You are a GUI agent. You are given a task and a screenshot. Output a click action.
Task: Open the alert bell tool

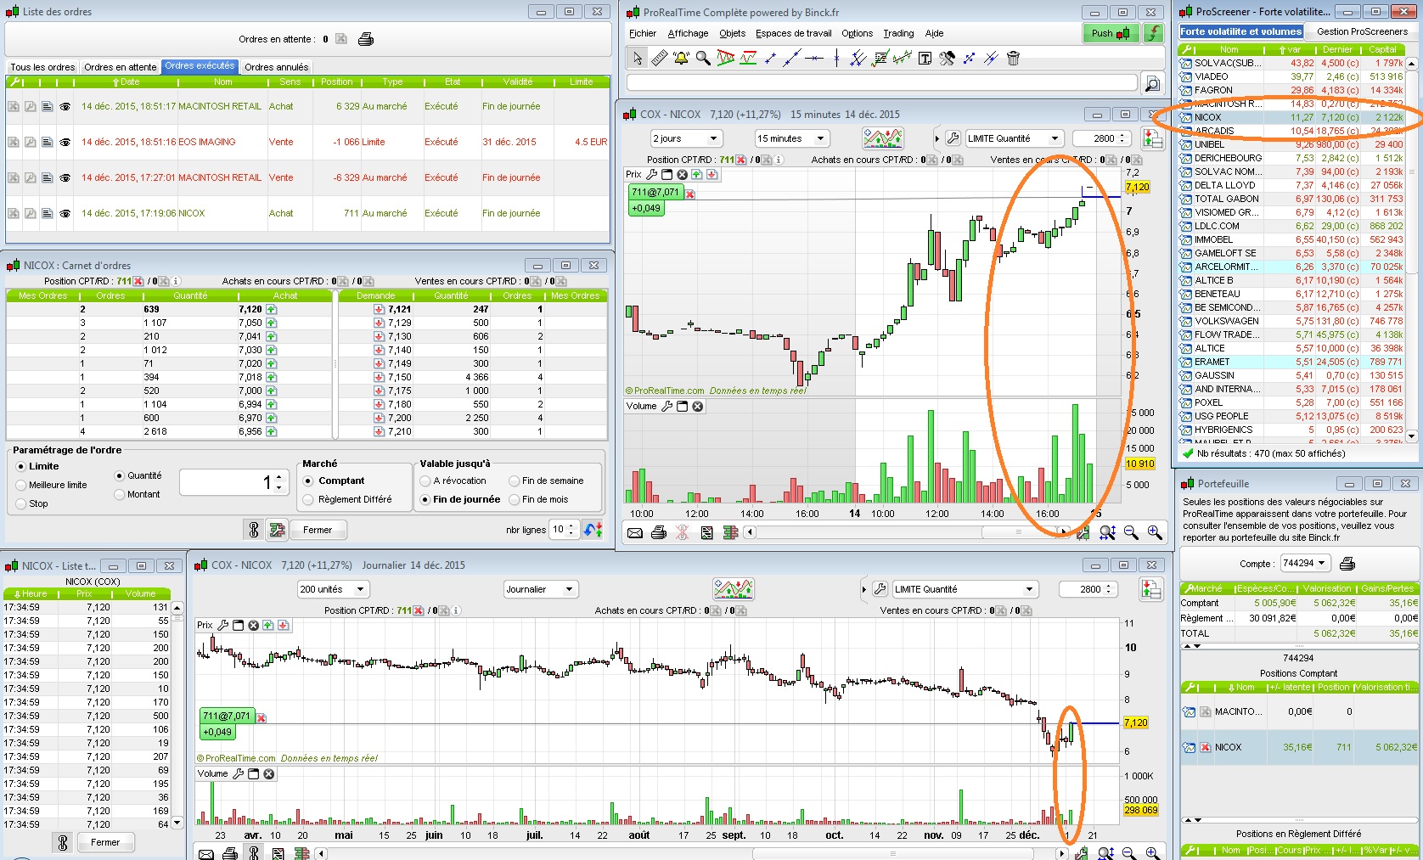(x=681, y=58)
